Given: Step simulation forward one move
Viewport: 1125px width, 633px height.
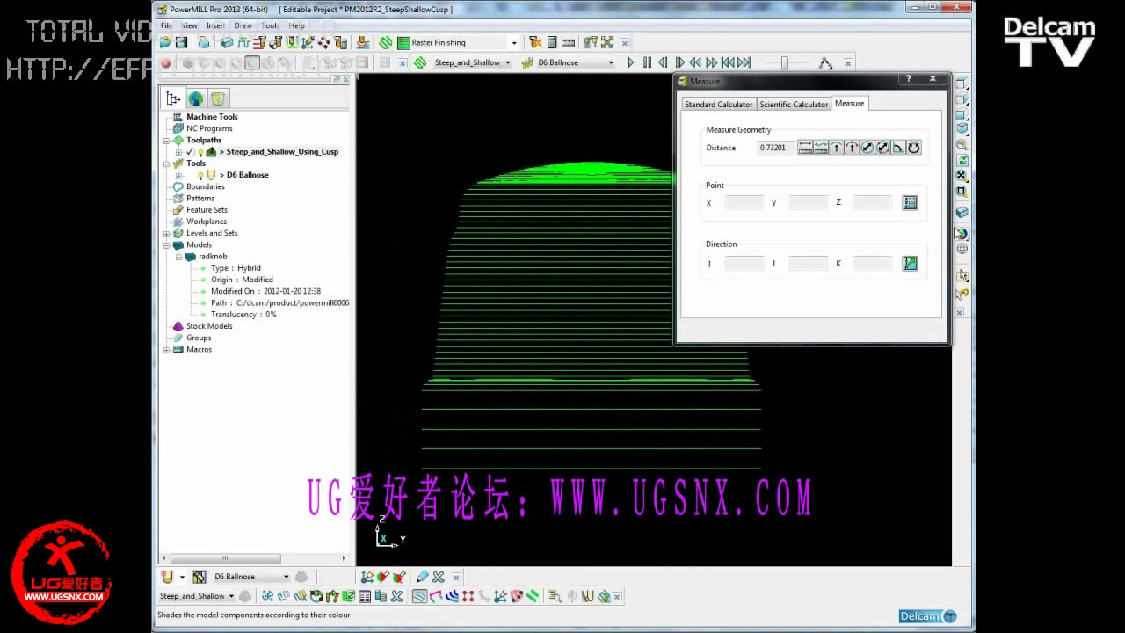Looking at the screenshot, I should pyautogui.click(x=679, y=62).
